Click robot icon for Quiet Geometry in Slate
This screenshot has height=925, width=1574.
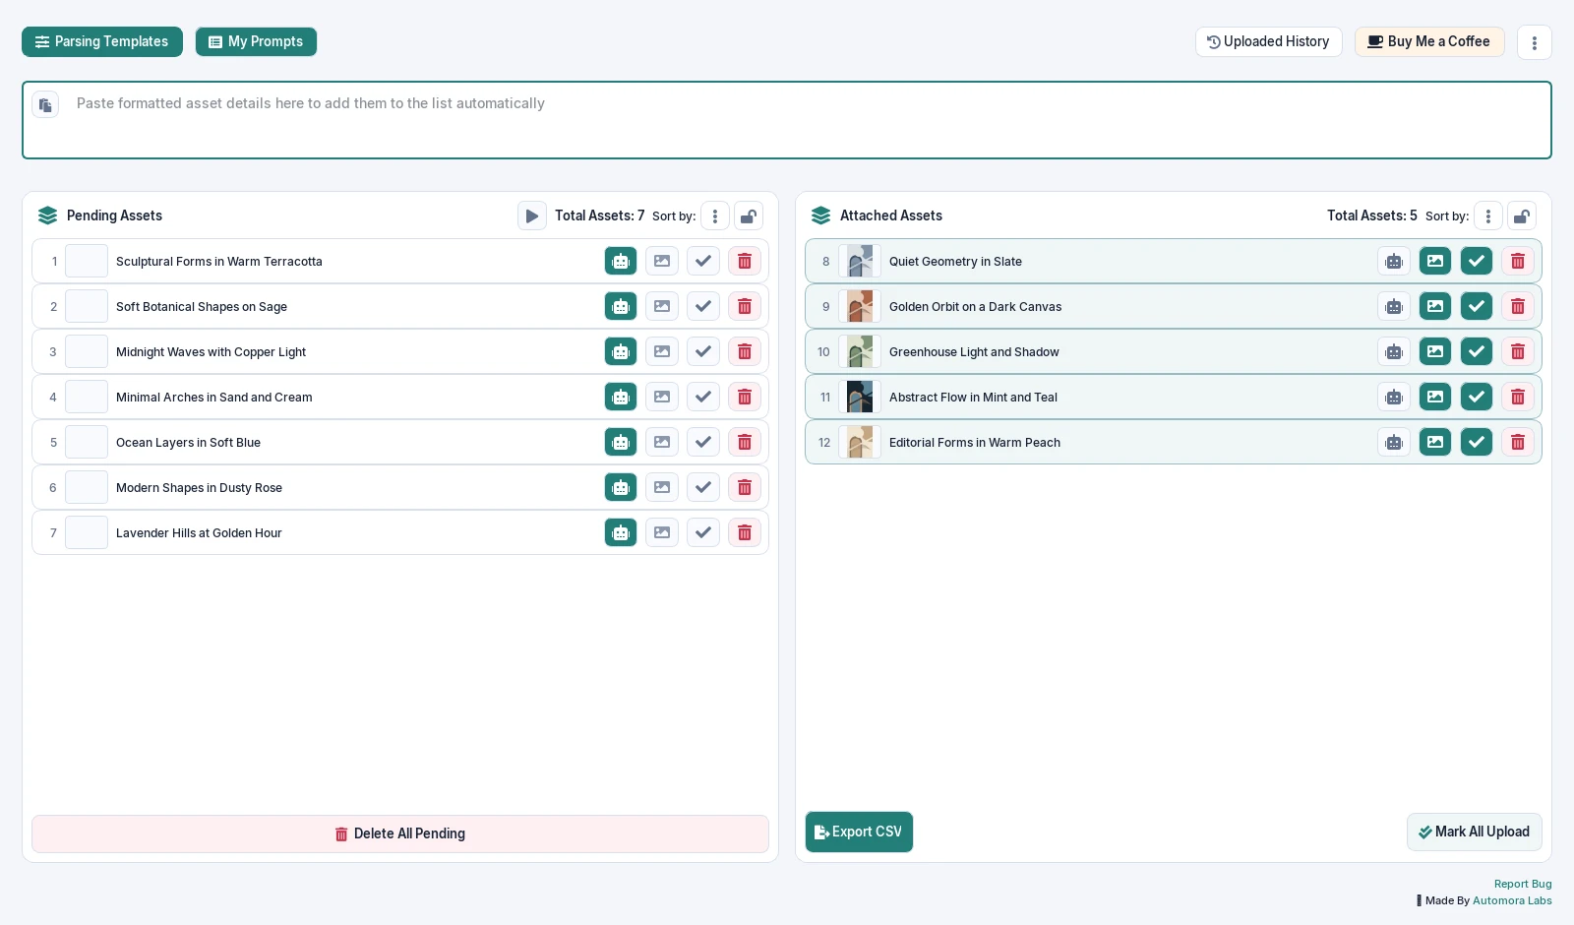(x=1394, y=261)
